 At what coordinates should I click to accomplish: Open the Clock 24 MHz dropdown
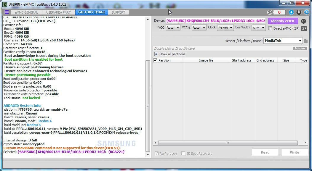point(225,28)
